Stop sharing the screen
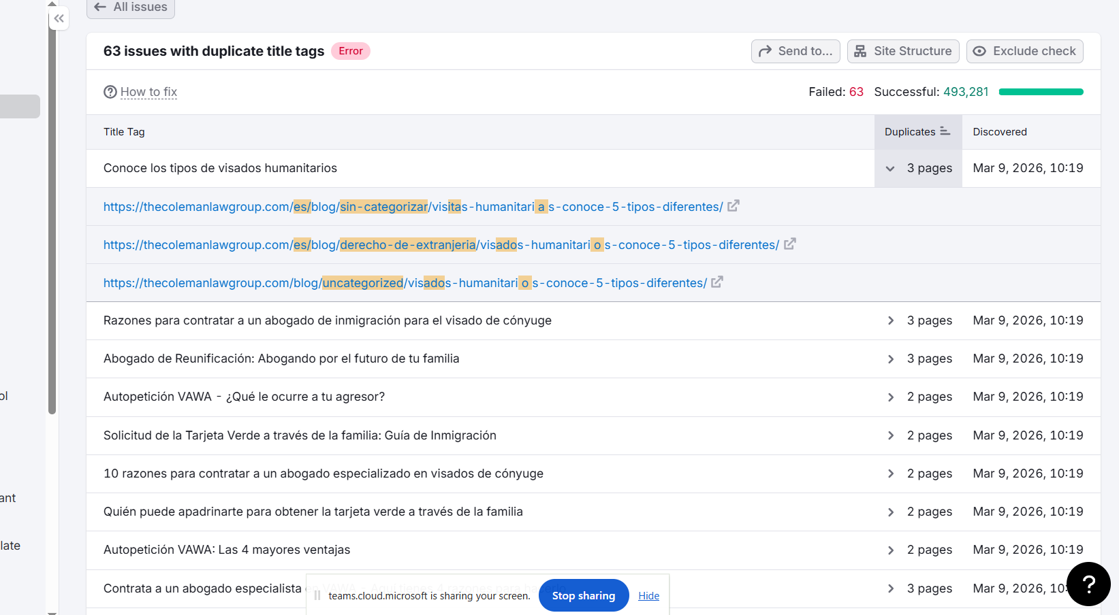 tap(583, 595)
